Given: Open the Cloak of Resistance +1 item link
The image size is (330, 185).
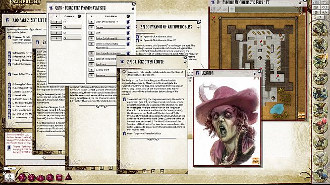Looking at the screenshot, I should [128, 22].
